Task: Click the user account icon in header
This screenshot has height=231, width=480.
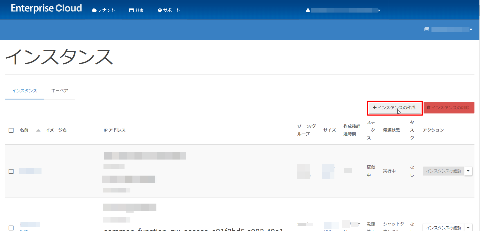Action: pyautogui.click(x=308, y=10)
